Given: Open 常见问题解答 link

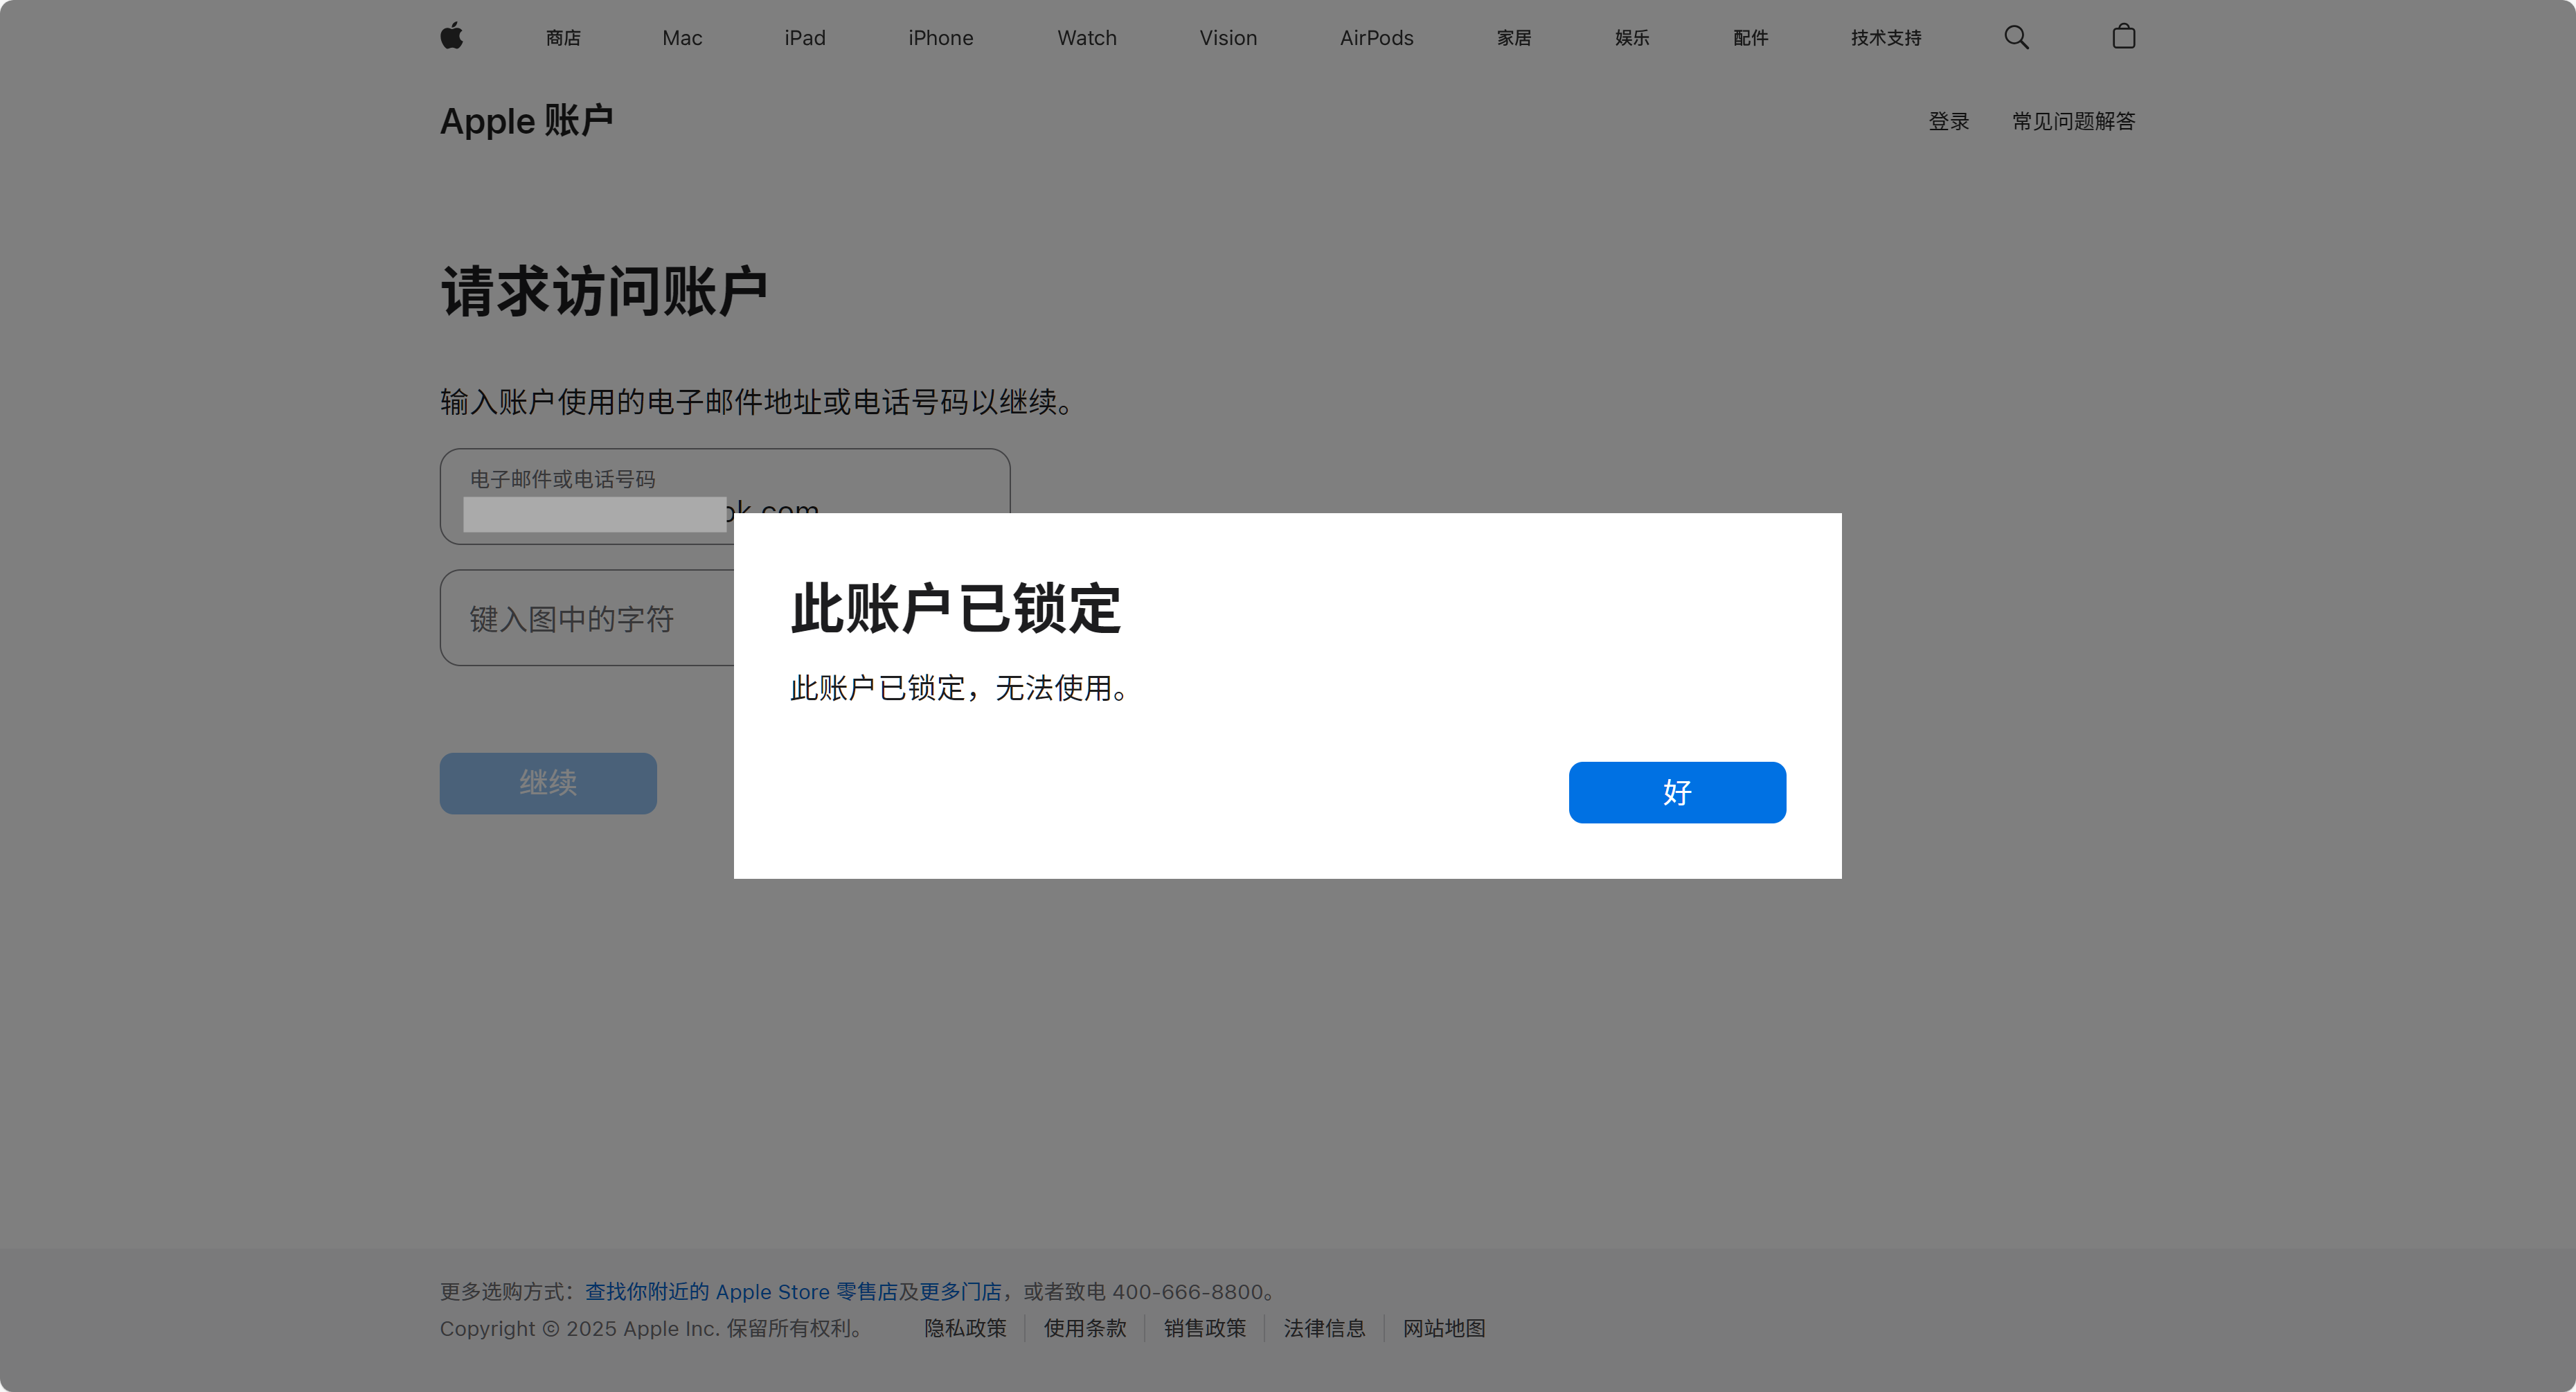Looking at the screenshot, I should coord(2073,121).
